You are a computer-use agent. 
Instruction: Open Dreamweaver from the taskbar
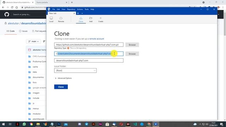tap(100, 124)
